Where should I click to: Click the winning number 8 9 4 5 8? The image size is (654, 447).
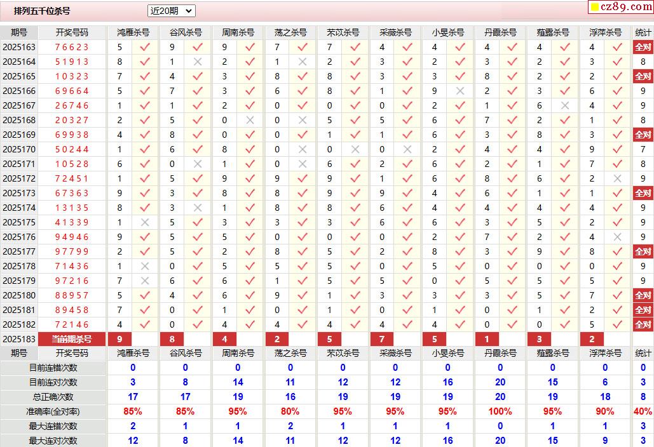[72, 309]
